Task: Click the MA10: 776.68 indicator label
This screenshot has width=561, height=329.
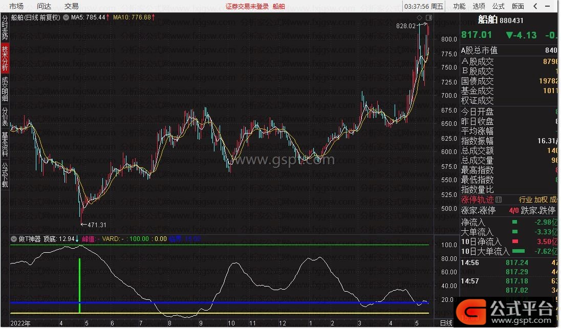Action: coord(134,17)
